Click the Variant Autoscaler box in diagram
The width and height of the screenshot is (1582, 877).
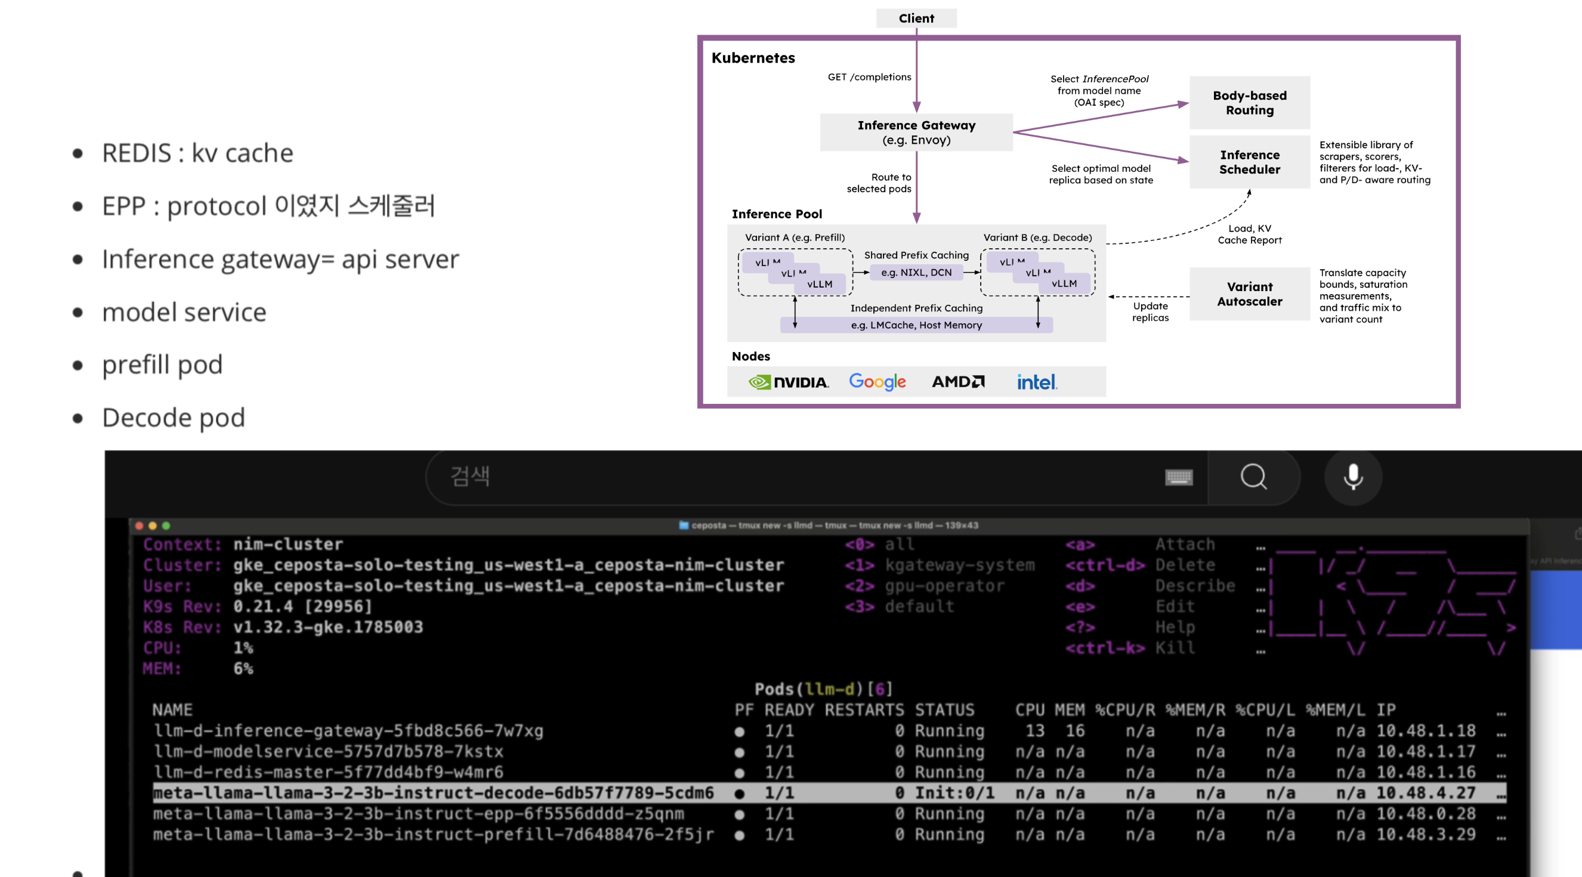1249,294
